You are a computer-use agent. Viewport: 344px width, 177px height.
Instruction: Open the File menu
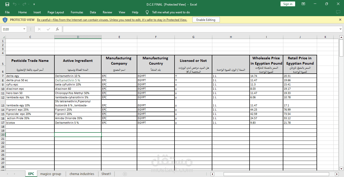point(7,12)
